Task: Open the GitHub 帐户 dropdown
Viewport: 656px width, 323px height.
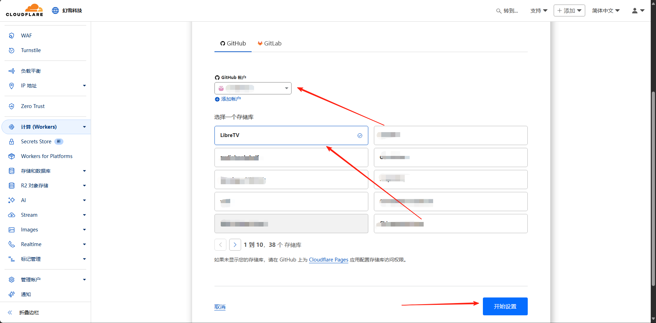Action: [253, 88]
